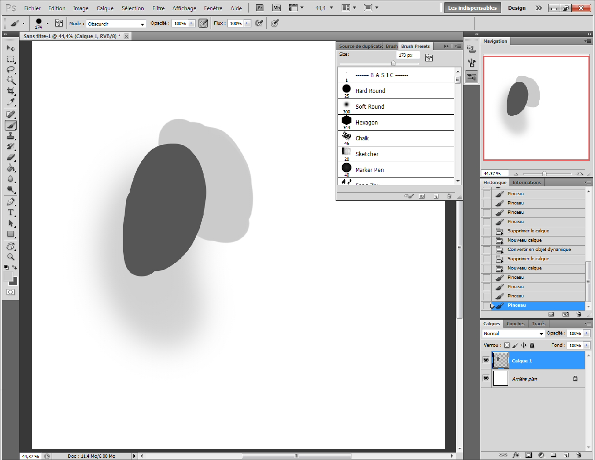Toggle transparent pixels lock in Verrou

coord(507,345)
